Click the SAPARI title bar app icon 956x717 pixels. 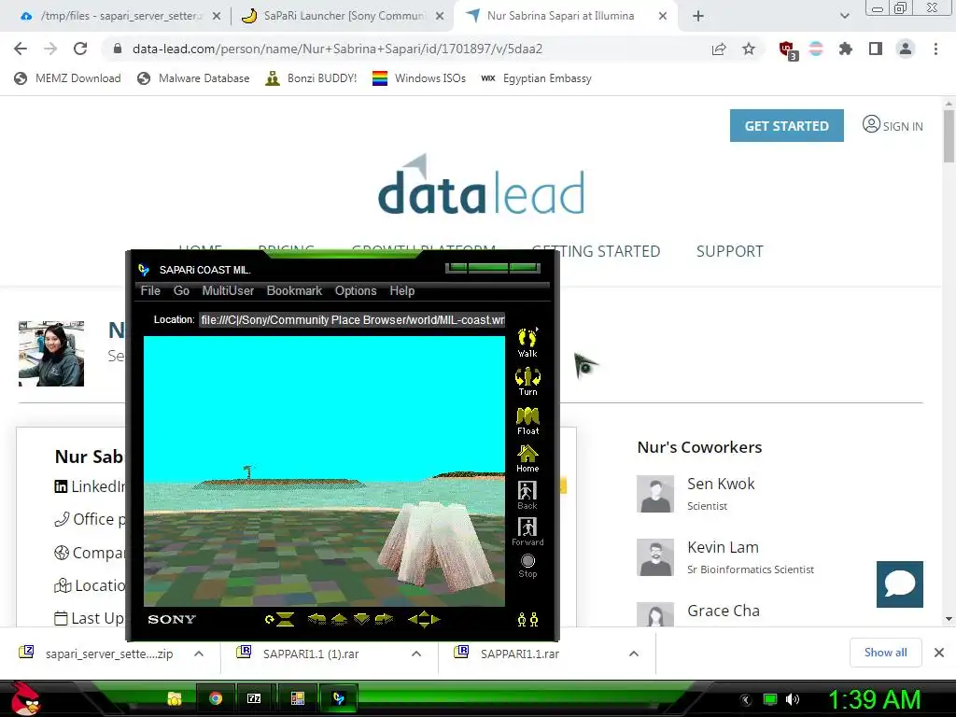pos(144,270)
